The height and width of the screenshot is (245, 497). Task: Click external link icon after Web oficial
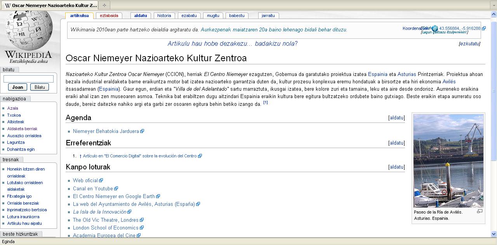[101, 181]
